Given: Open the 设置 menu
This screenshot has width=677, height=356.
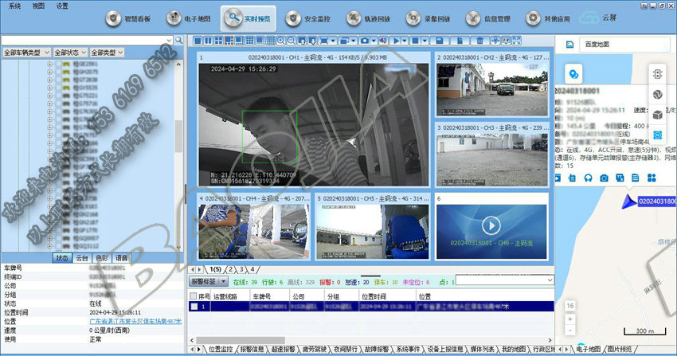Looking at the screenshot, I should tap(62, 5).
